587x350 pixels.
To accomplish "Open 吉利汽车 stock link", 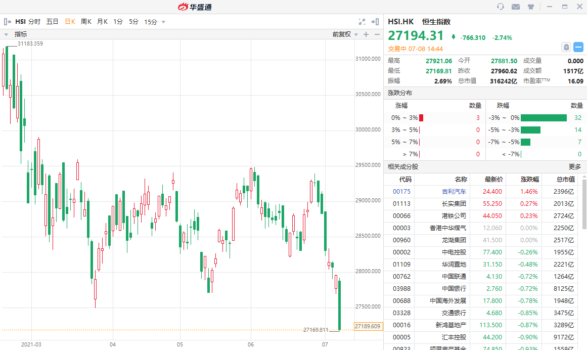I will [454, 192].
